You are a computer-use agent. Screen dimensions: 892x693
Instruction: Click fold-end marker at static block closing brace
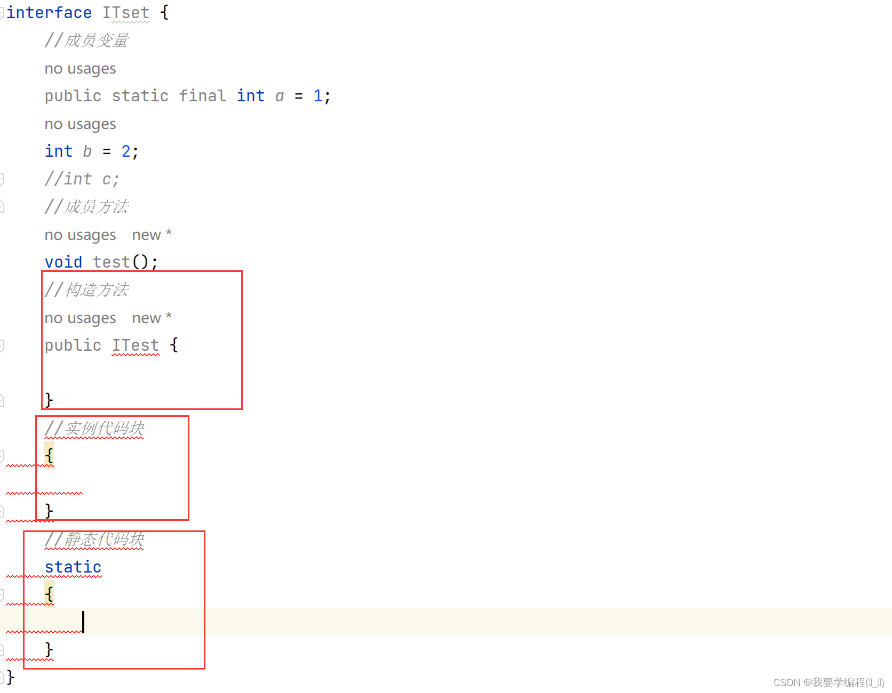2,650
